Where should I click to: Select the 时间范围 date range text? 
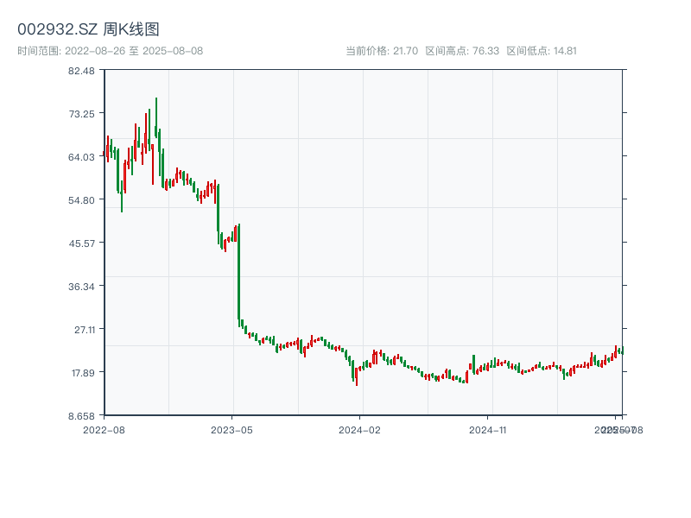pos(110,51)
